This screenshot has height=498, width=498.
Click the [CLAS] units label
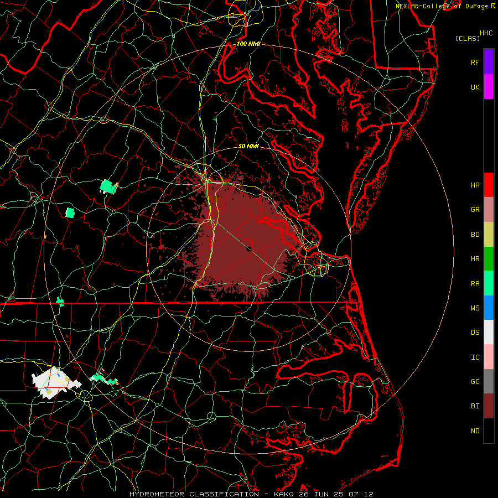(468, 38)
